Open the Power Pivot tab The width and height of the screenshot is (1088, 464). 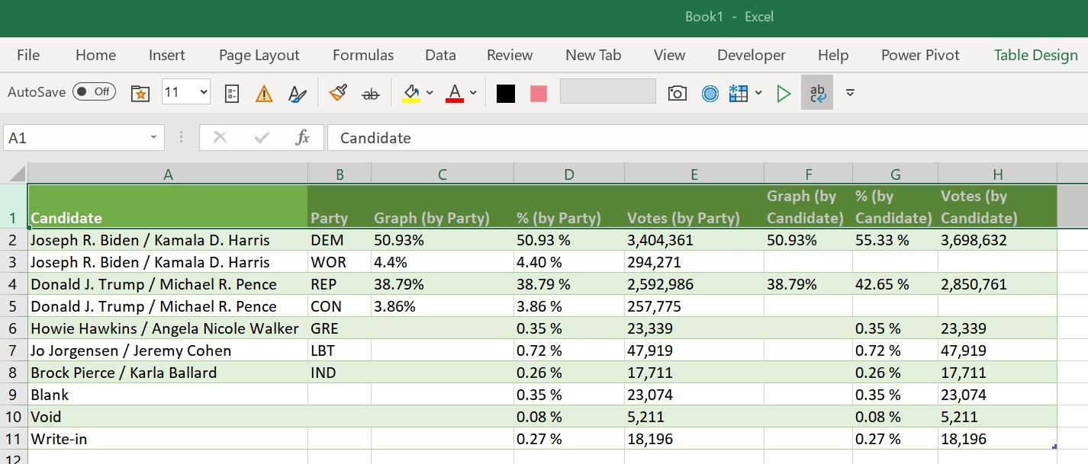(920, 55)
